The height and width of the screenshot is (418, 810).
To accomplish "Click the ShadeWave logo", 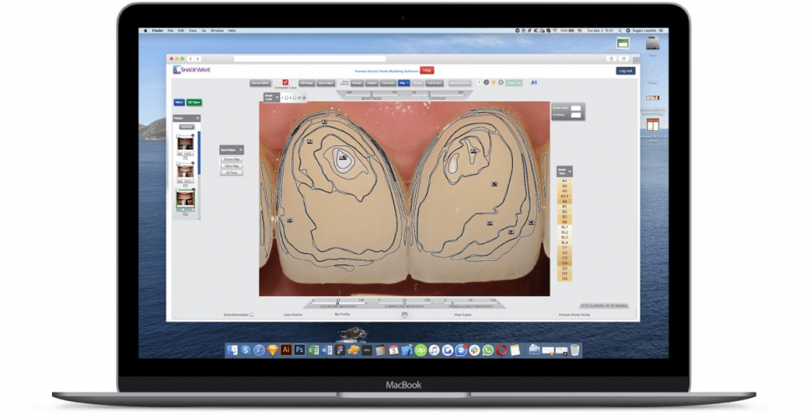I will (x=192, y=69).
